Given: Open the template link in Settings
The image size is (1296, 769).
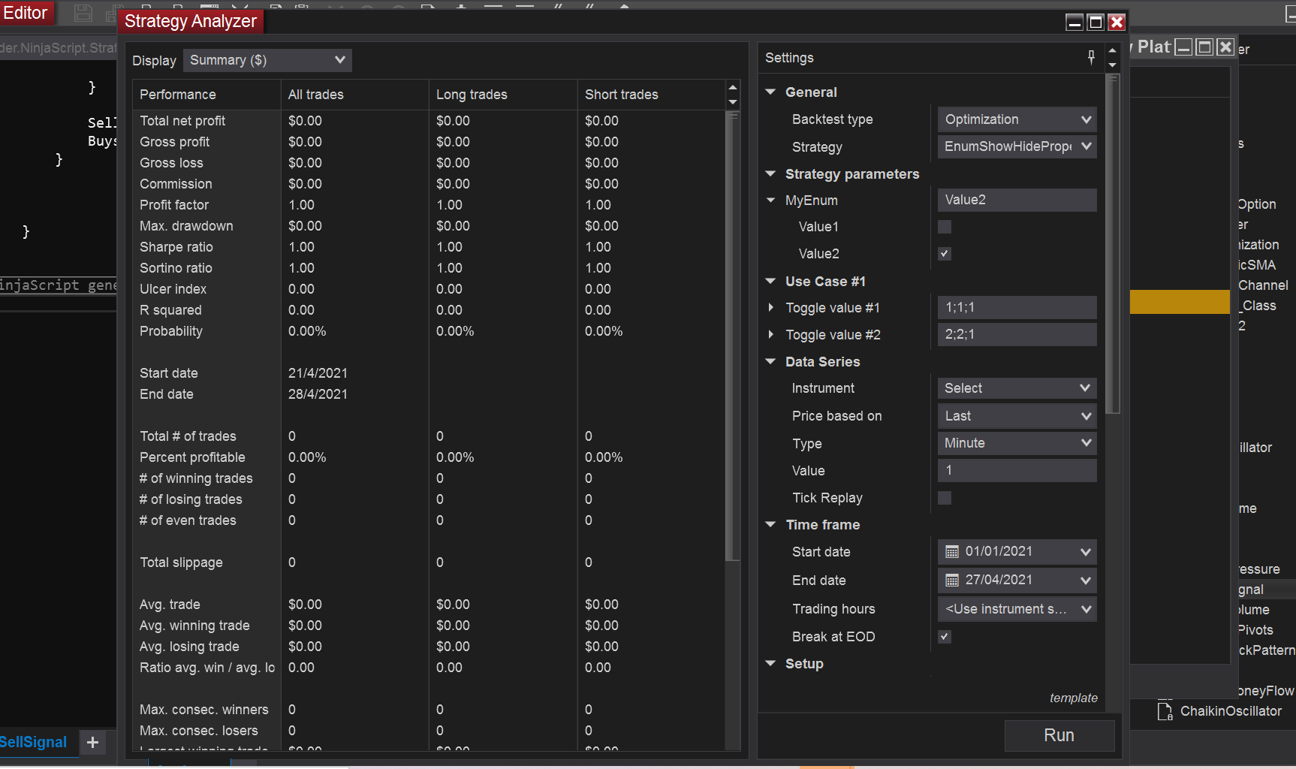Looking at the screenshot, I should [1074, 698].
